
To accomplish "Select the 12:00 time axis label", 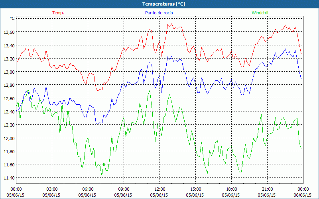I will pos(160,189).
